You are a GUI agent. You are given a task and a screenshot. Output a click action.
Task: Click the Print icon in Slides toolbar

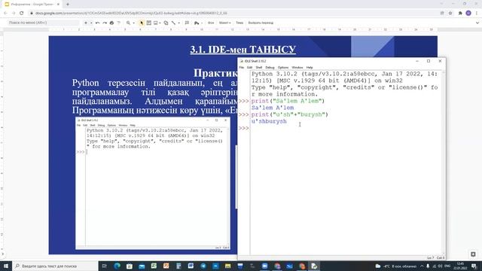pos(111,23)
